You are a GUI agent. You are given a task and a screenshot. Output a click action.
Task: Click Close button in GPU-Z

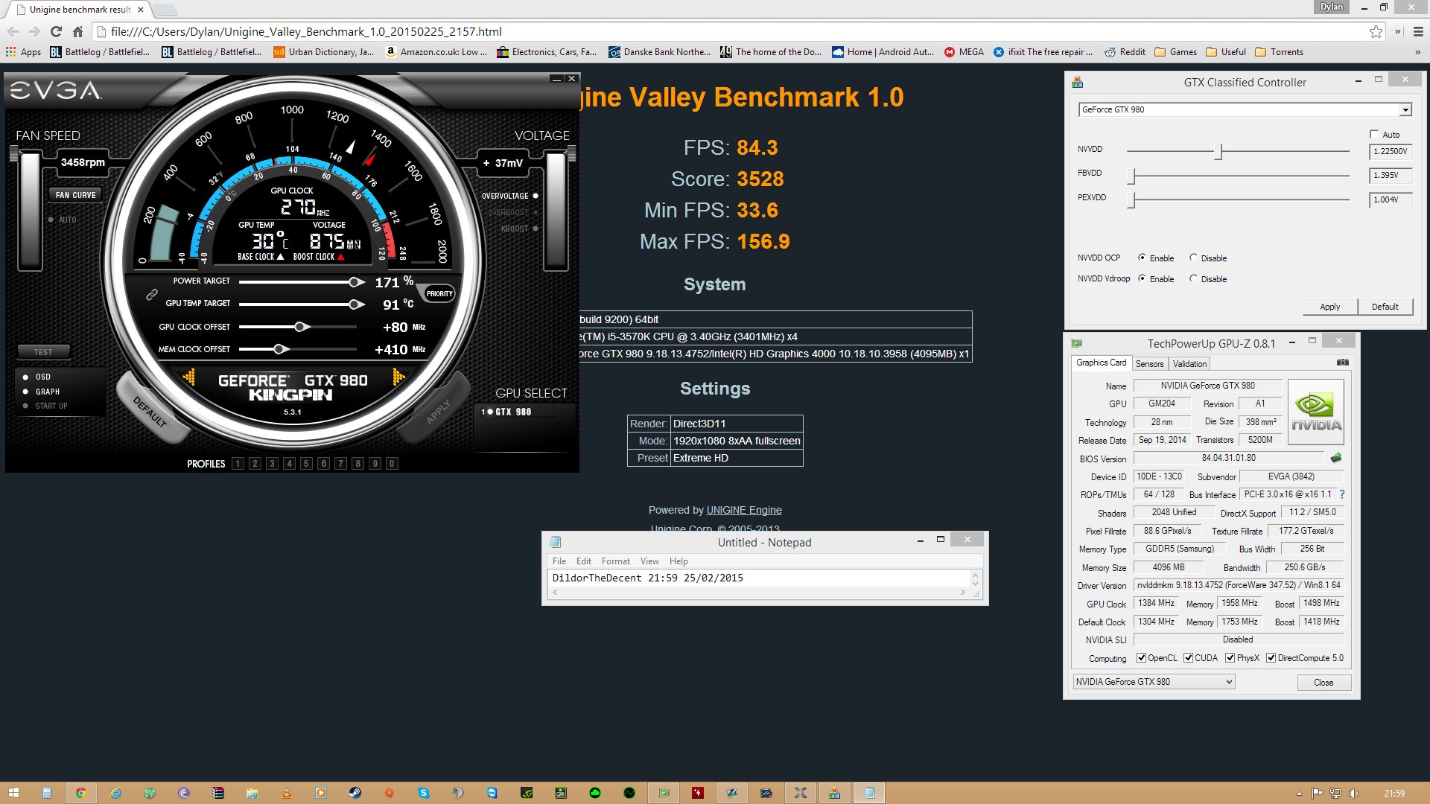[x=1323, y=682]
